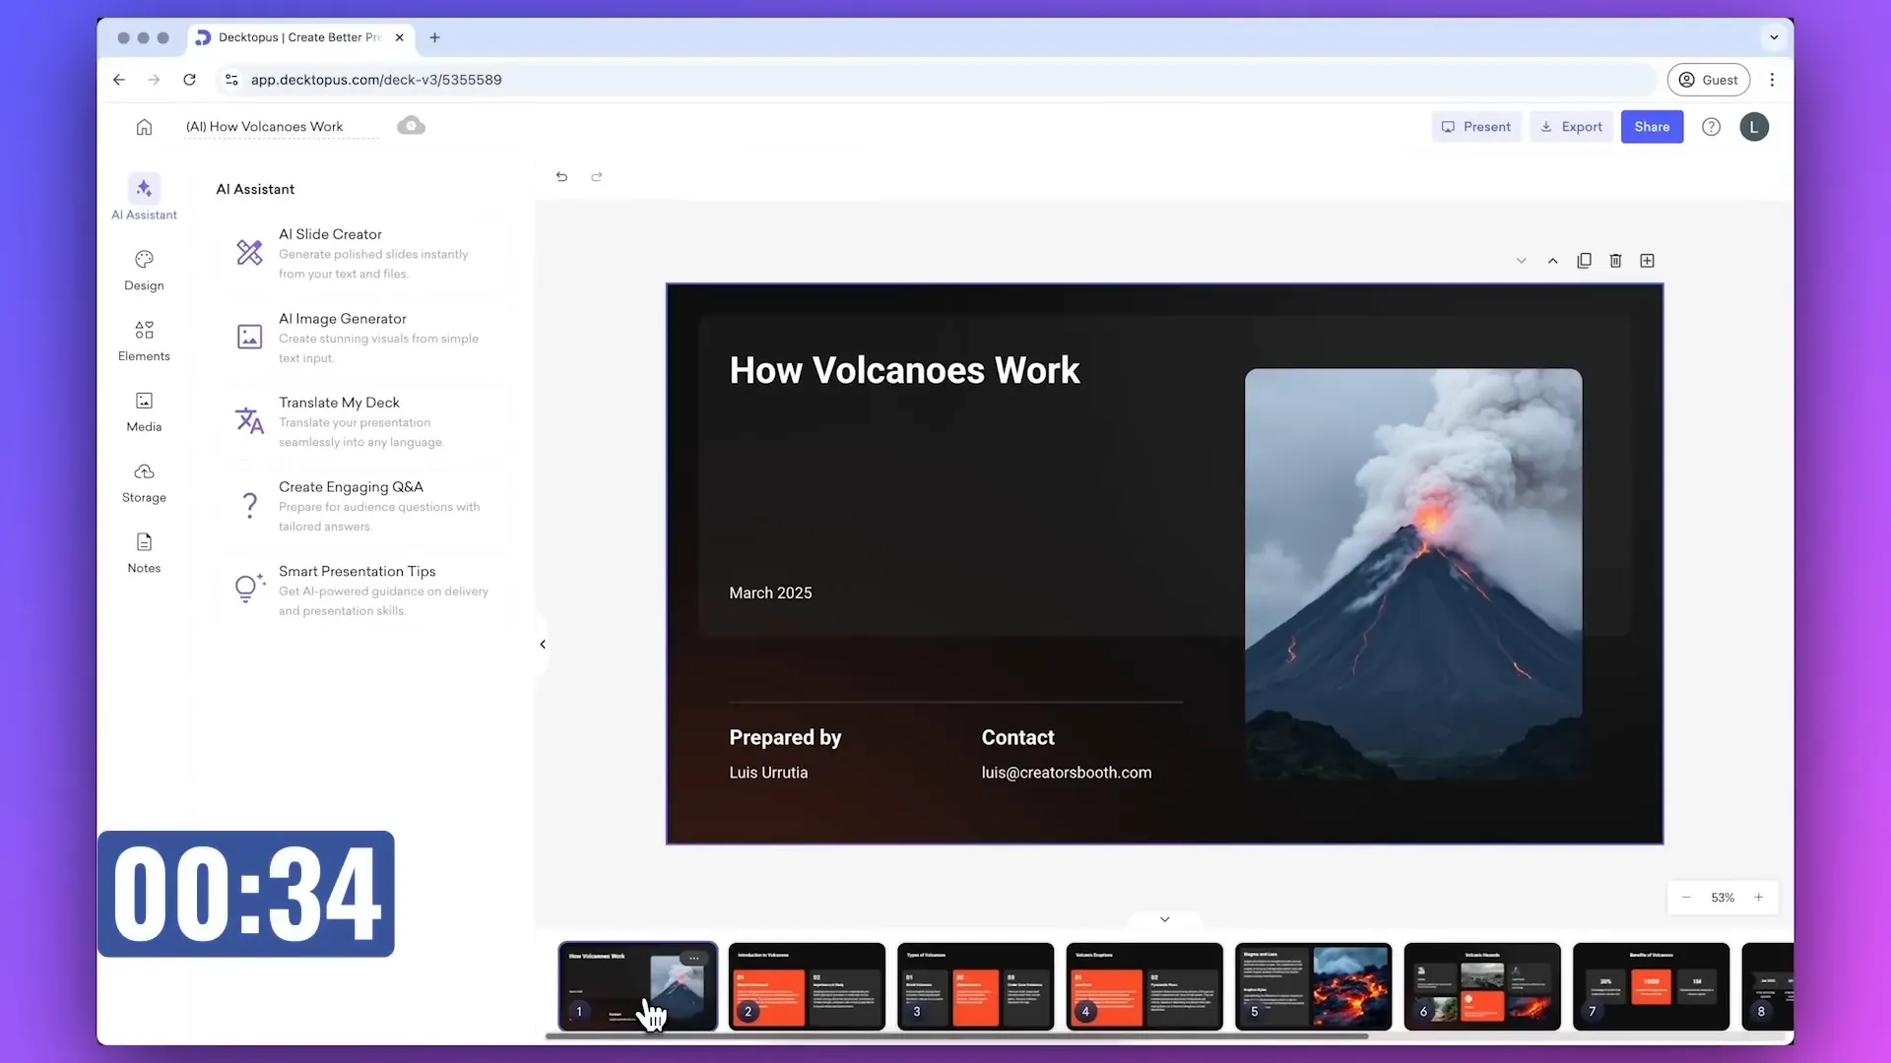Zoom out with the minus icon
The width and height of the screenshot is (1891, 1063).
coord(1686,898)
